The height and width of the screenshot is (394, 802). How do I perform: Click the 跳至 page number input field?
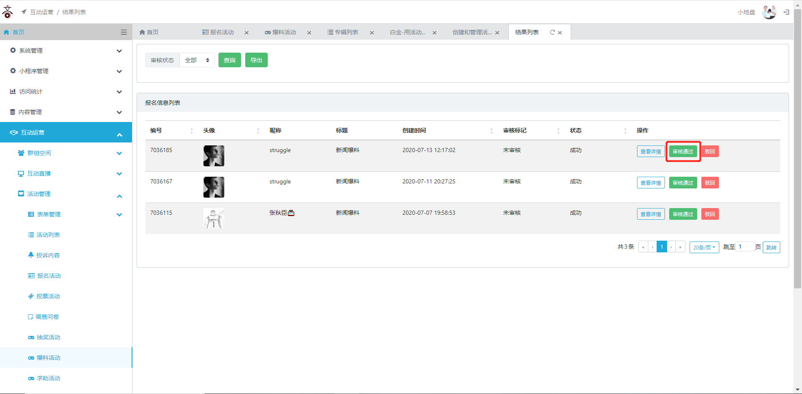[x=745, y=247]
